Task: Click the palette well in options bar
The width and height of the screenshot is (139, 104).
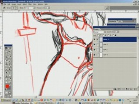Action: [124, 8]
